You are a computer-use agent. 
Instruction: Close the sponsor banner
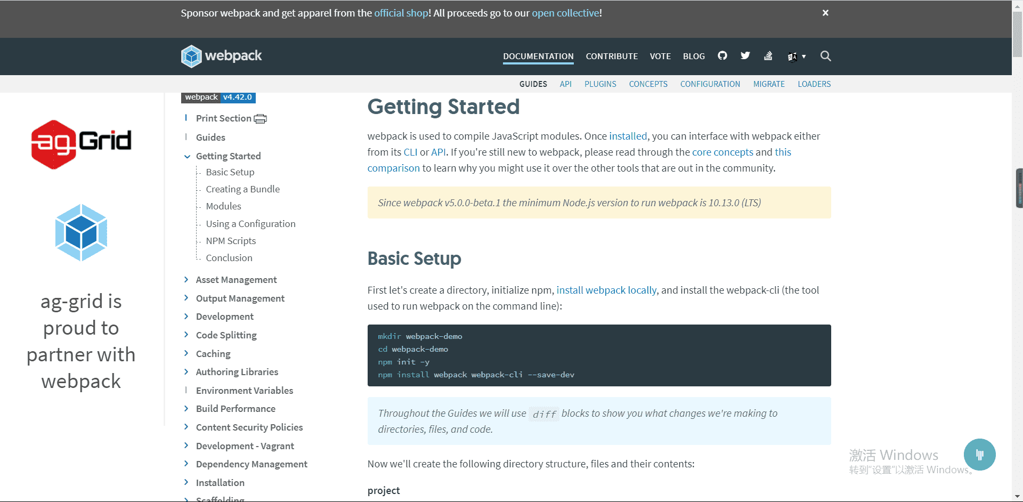click(x=825, y=13)
